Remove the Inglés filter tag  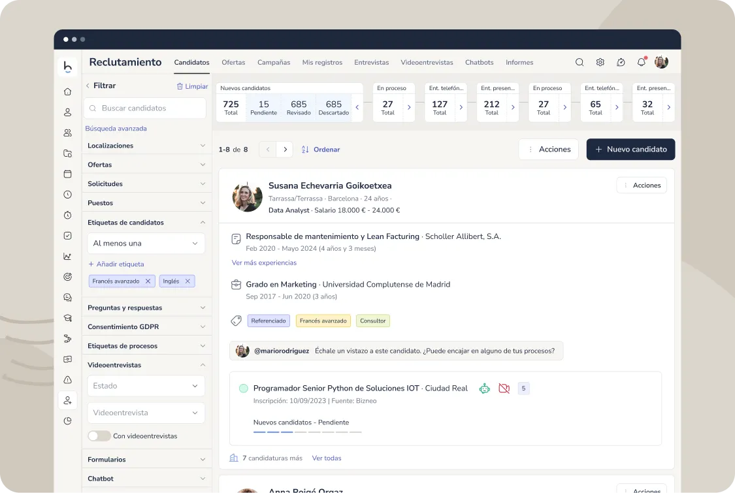[188, 281]
